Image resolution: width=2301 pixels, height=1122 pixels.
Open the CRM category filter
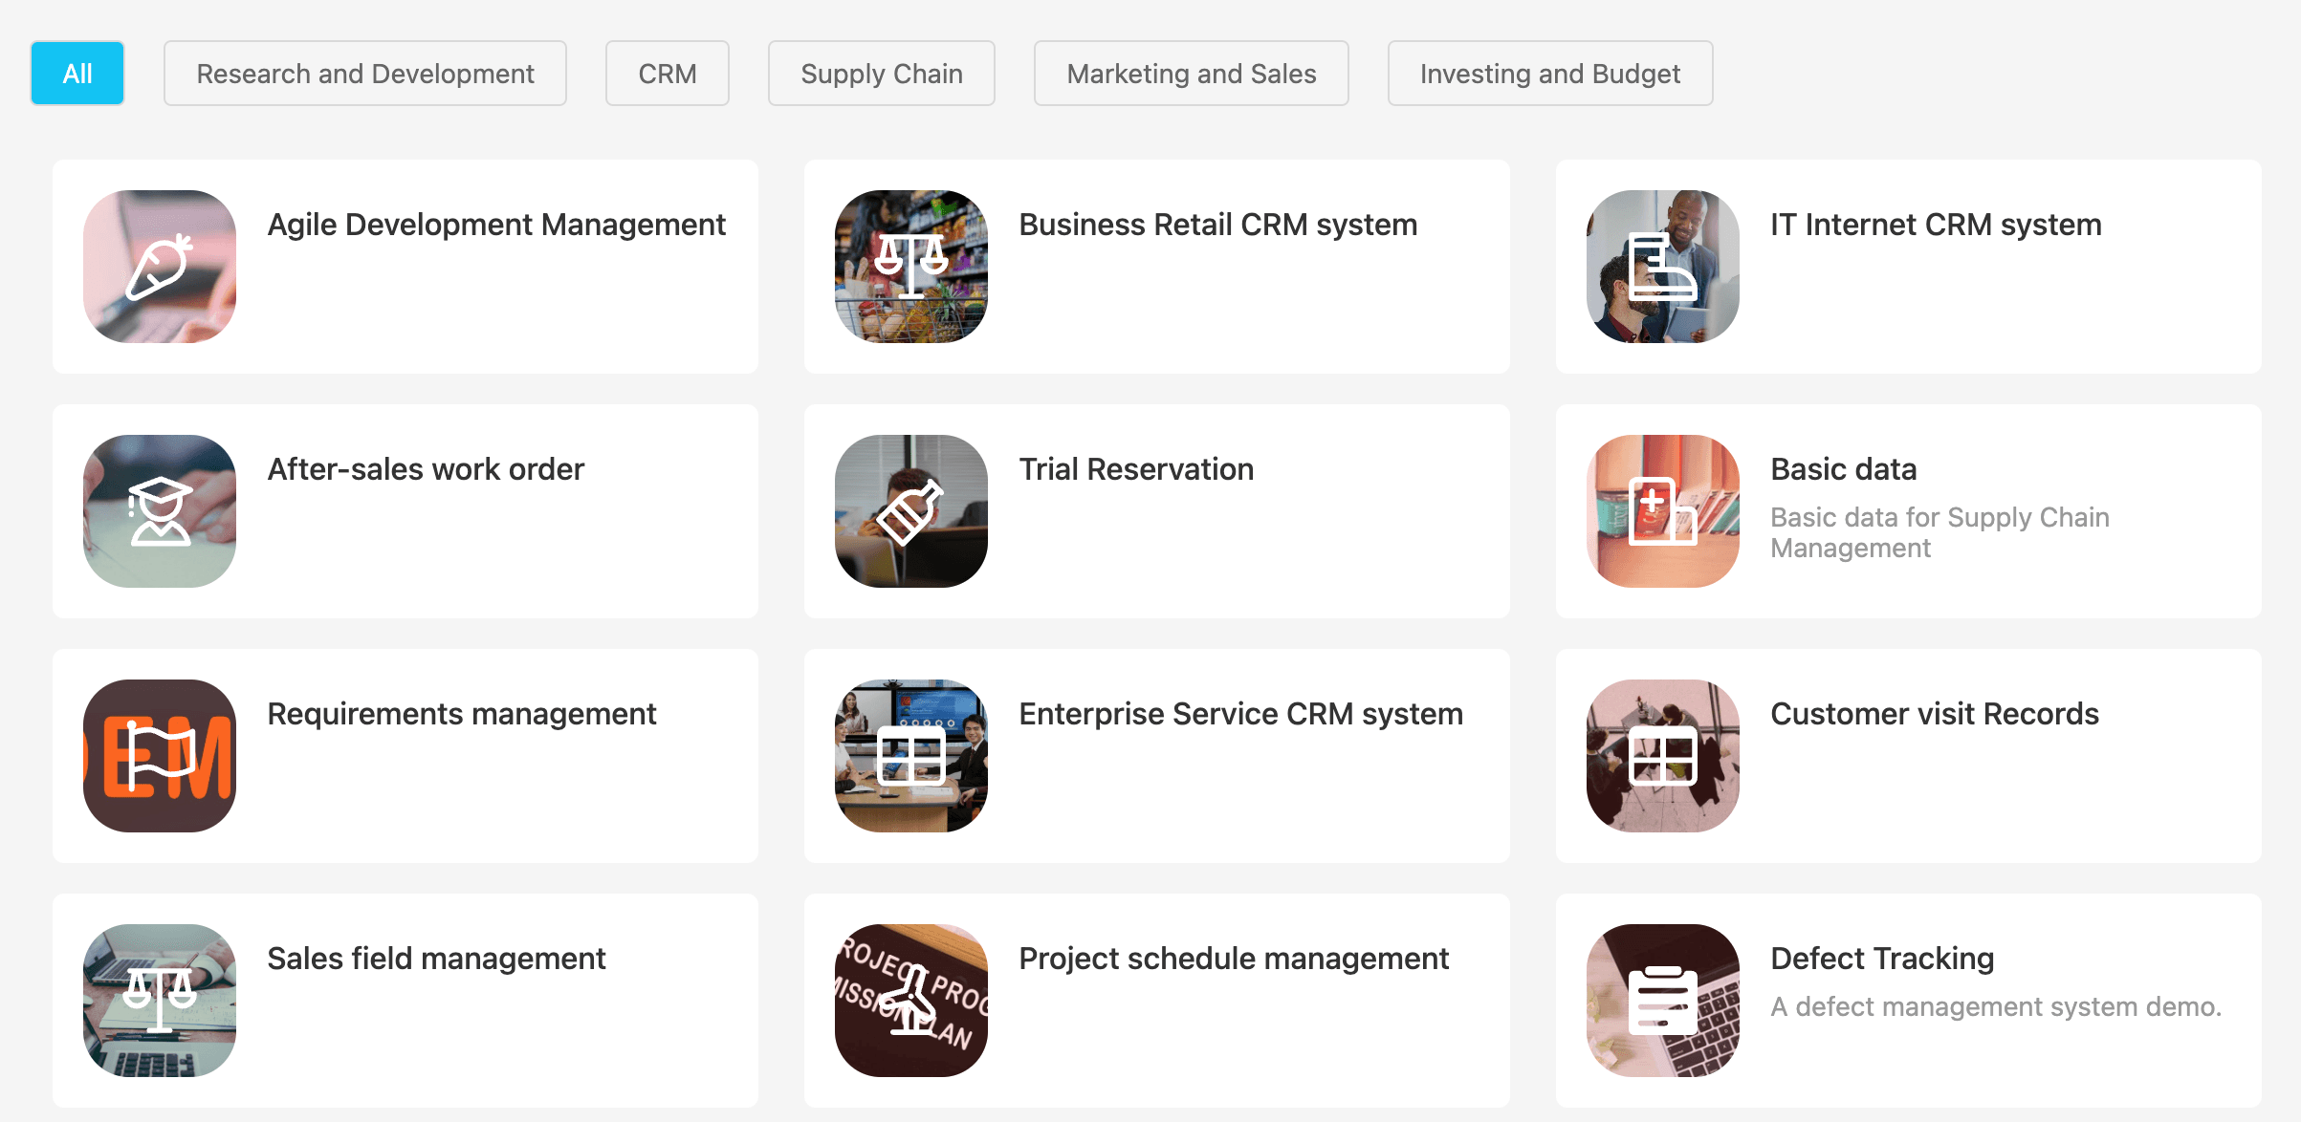667,73
